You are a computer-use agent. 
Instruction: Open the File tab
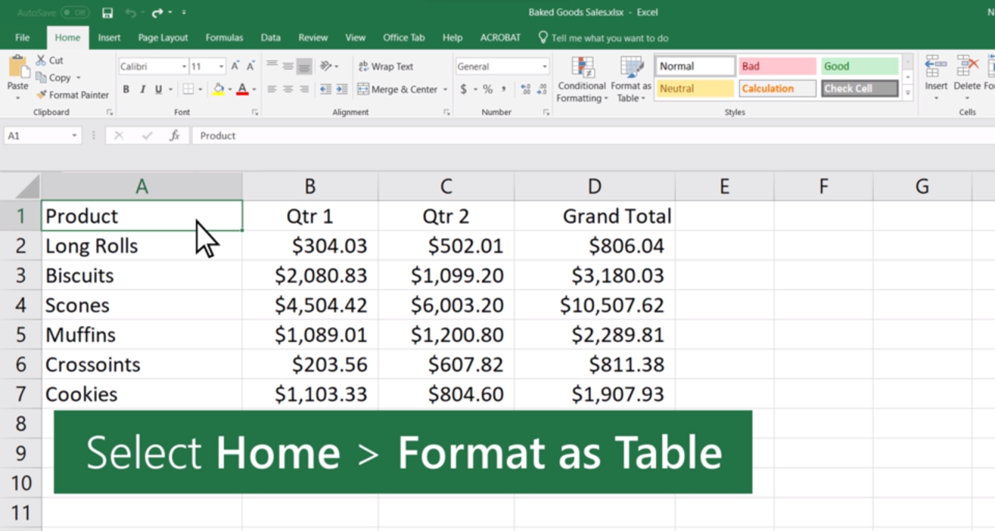pos(22,38)
